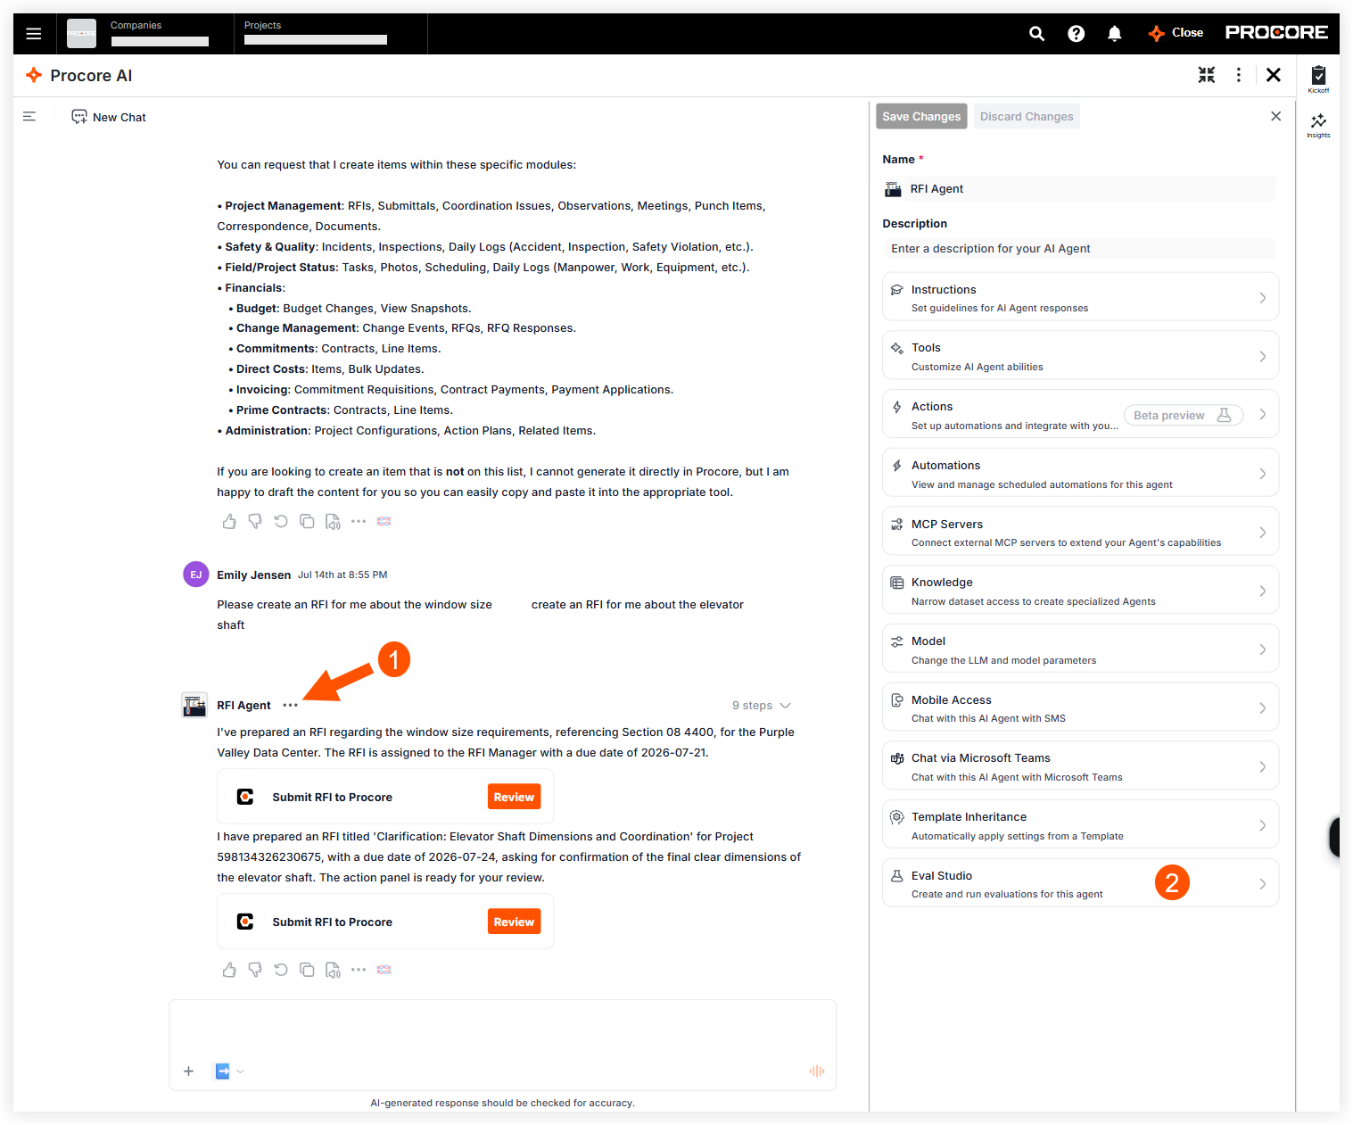Open the RFI Agent three-dot menu
The width and height of the screenshot is (1353, 1125).
click(290, 705)
